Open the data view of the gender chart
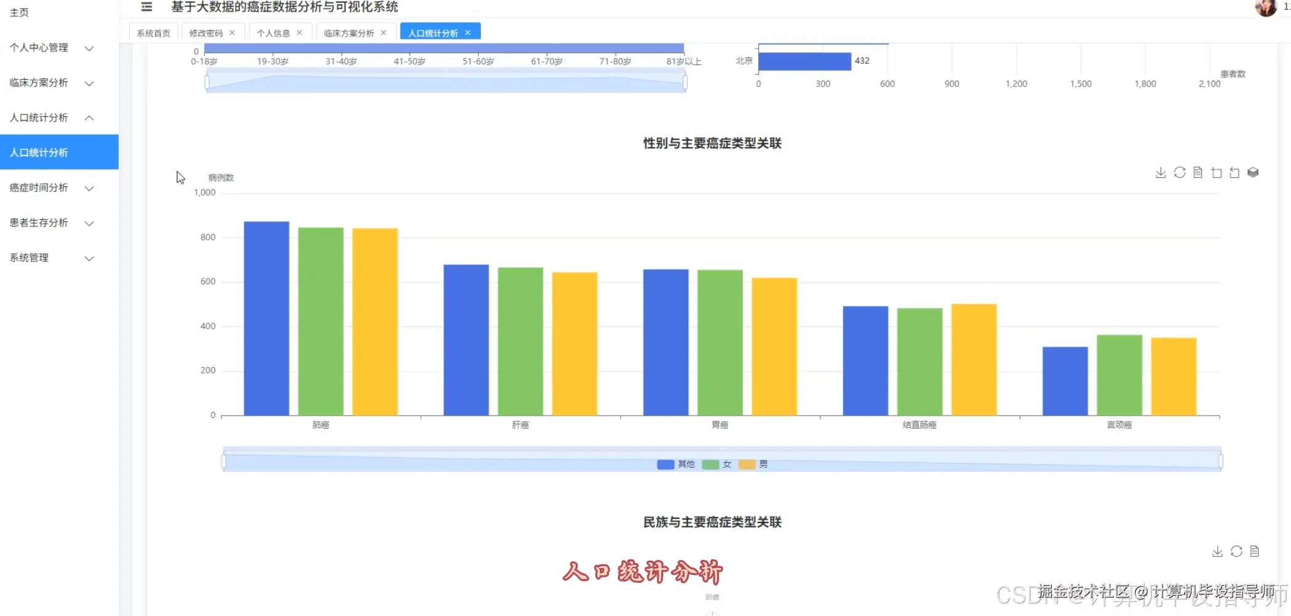1291x616 pixels. coord(1197,172)
